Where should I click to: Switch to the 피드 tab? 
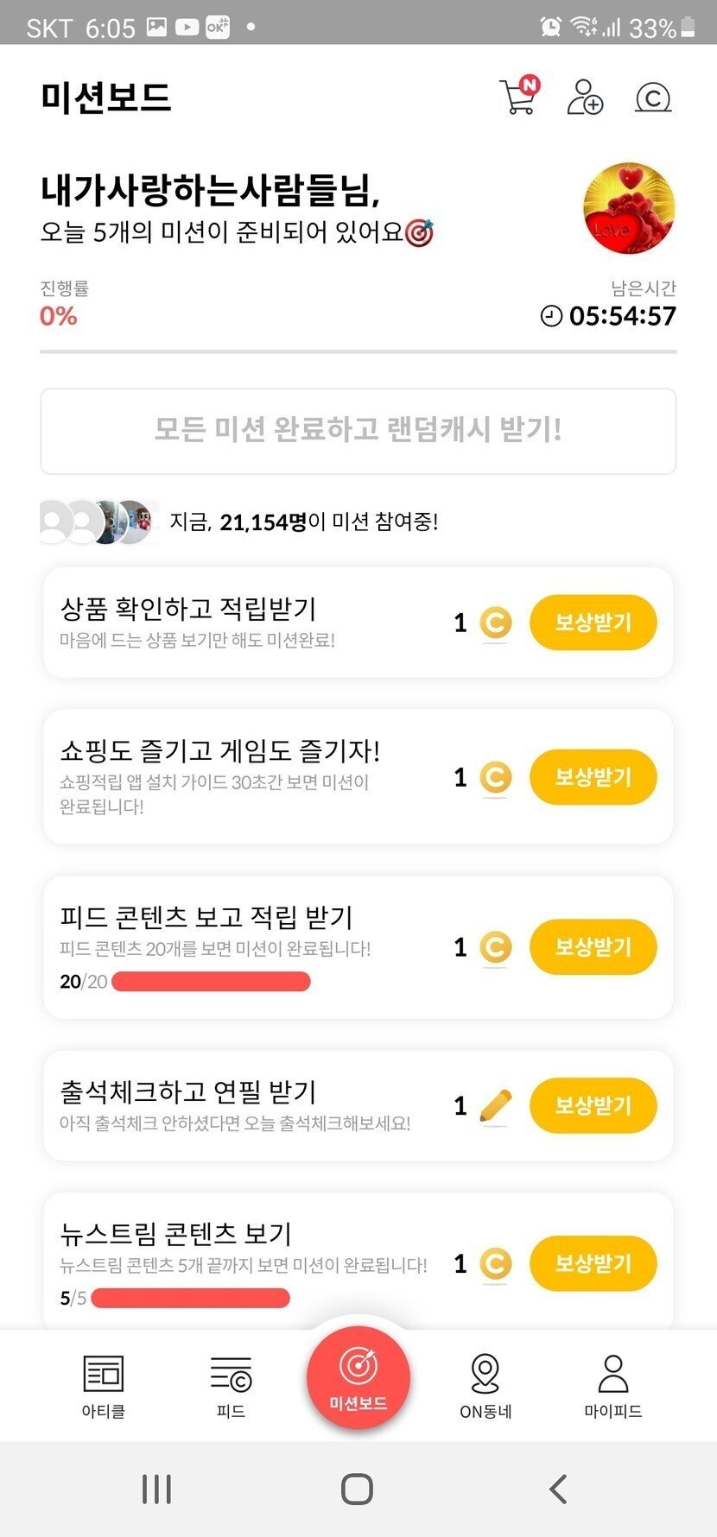tap(231, 1384)
